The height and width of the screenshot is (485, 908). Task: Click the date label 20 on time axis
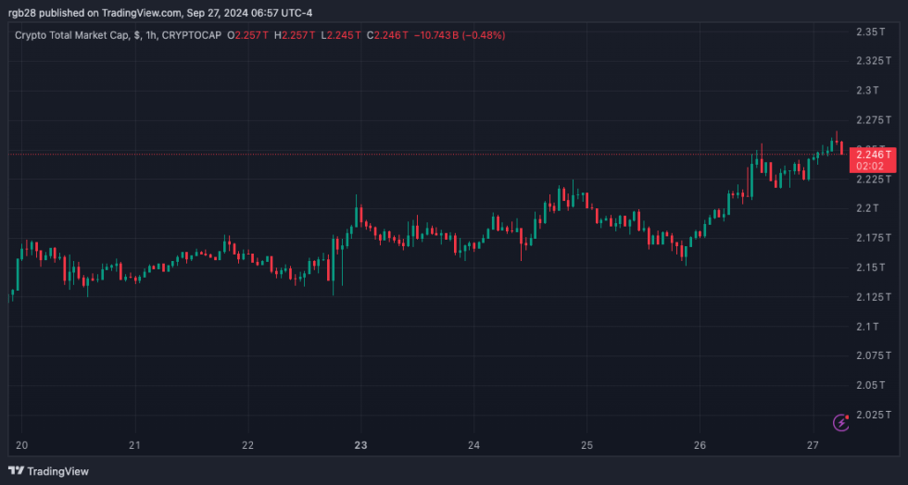coord(22,445)
